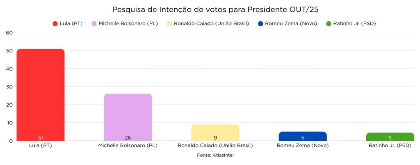Click the Lula (PT) x-axis label
The image size is (420, 165).
[41, 145]
